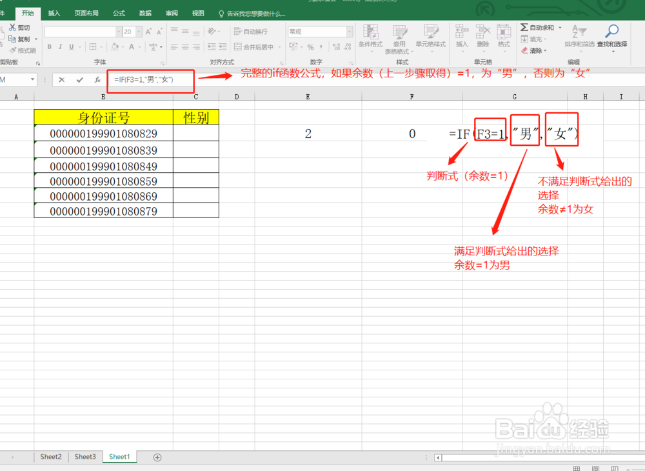Click the Delete cells (删除) icon
The image size is (645, 471).
pyautogui.click(x=483, y=32)
